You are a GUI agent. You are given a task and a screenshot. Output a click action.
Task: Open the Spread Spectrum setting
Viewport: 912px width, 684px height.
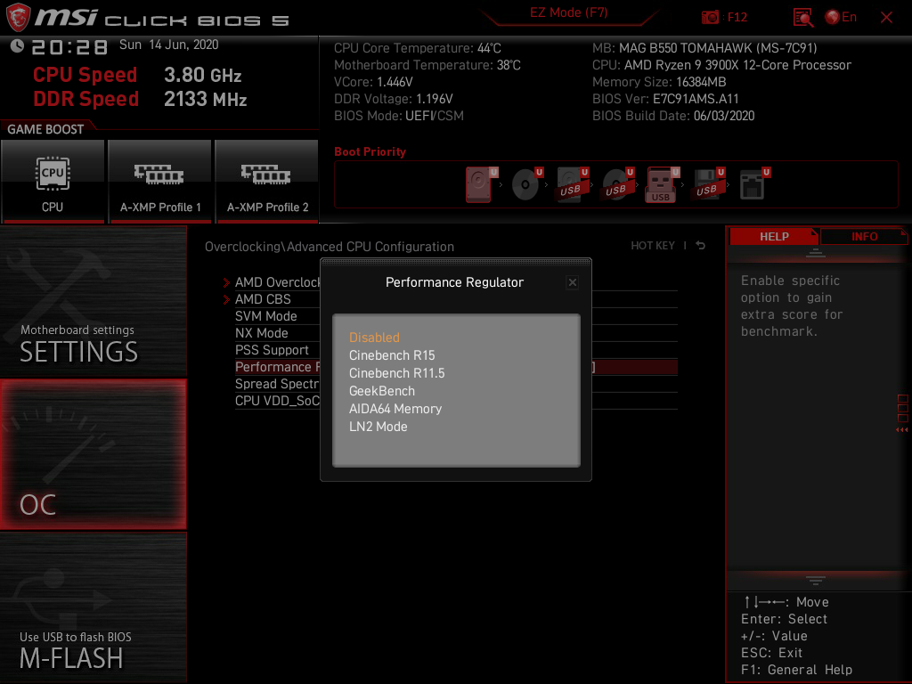(x=278, y=384)
